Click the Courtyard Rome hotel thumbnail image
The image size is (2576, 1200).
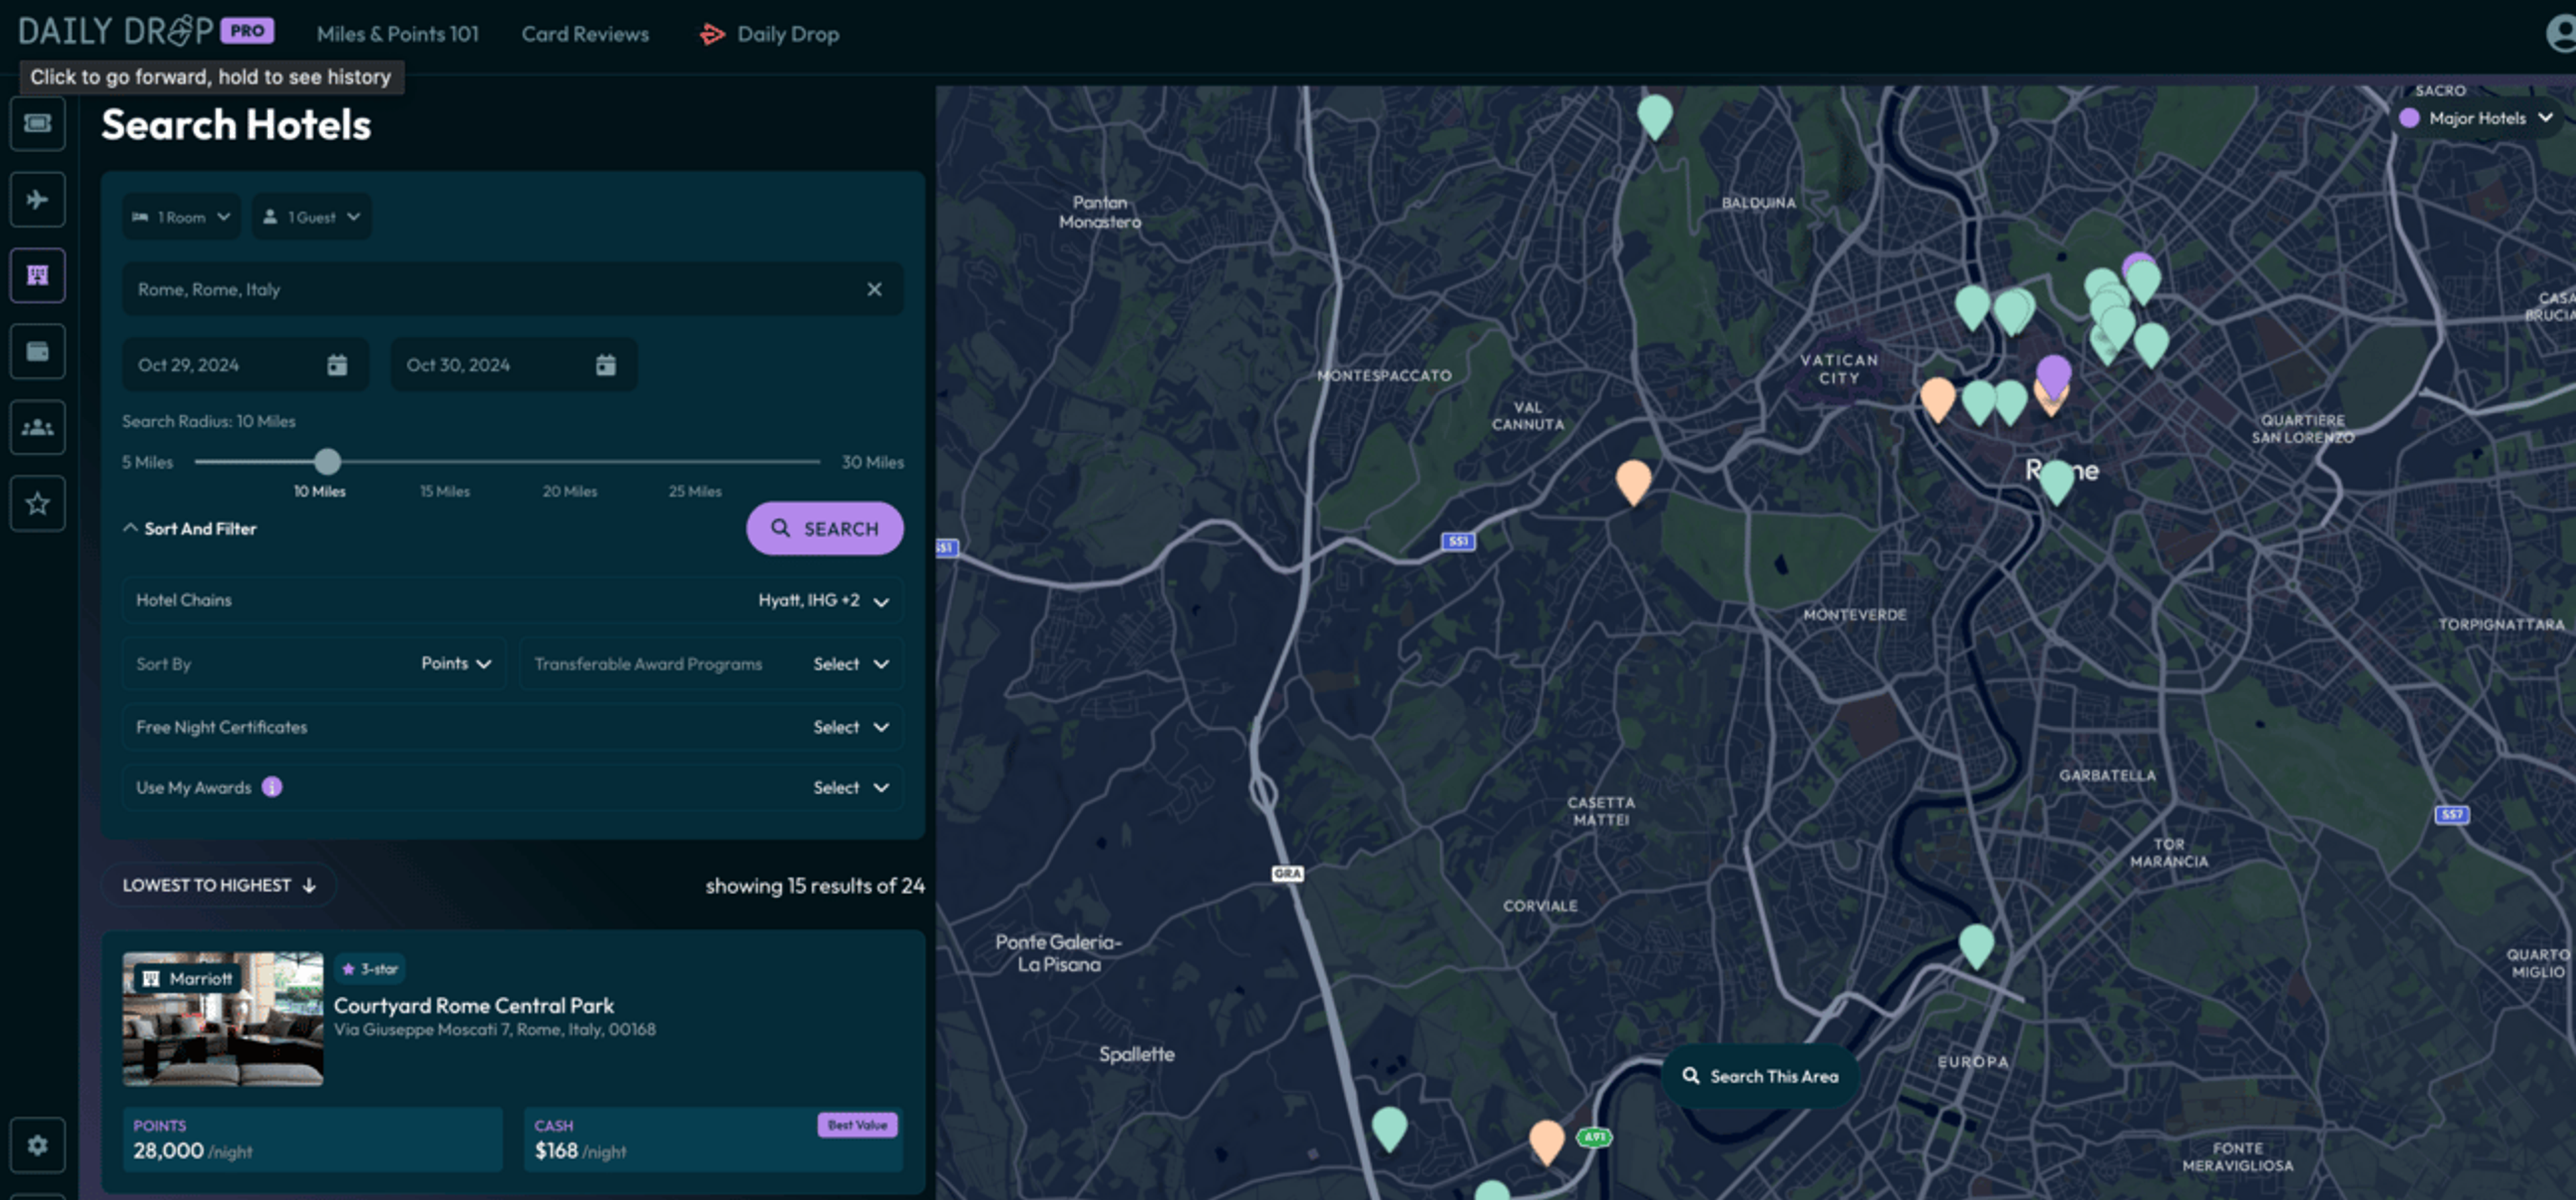tap(223, 1020)
